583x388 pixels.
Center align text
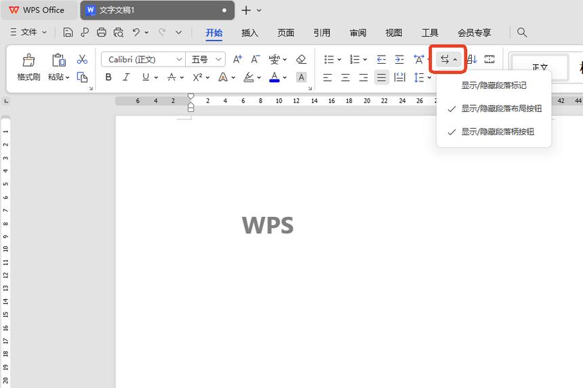346,77
